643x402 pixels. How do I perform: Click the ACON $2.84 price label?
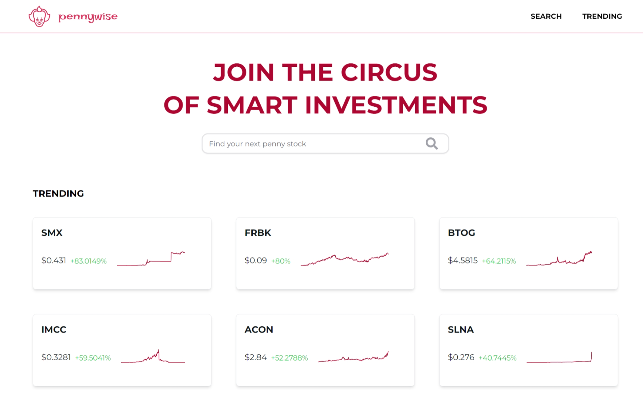[x=255, y=357]
